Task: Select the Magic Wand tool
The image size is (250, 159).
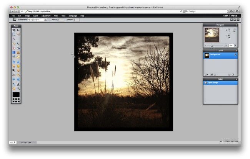Action: 14,39
